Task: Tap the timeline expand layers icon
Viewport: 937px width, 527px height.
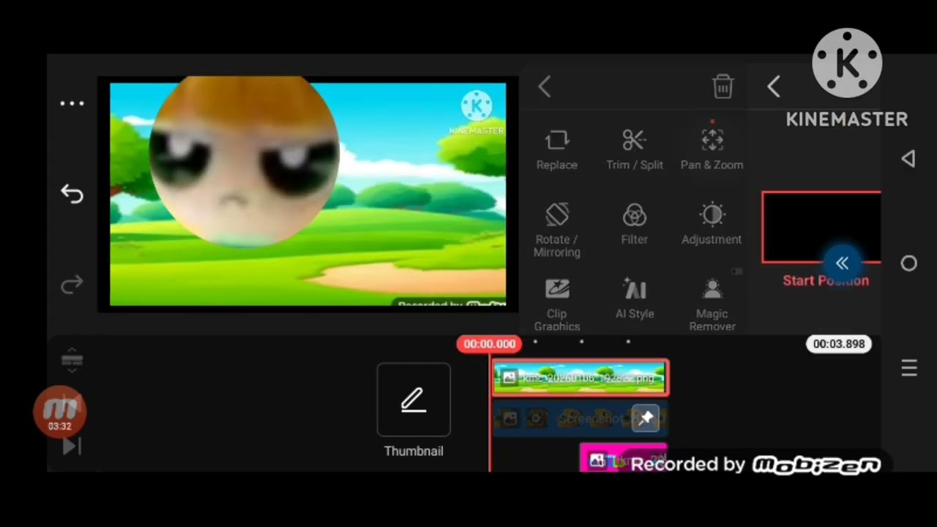Action: click(x=72, y=359)
